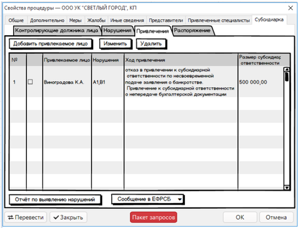The image size is (299, 228).
Task: Click the Отмена button
Action: click(276, 217)
